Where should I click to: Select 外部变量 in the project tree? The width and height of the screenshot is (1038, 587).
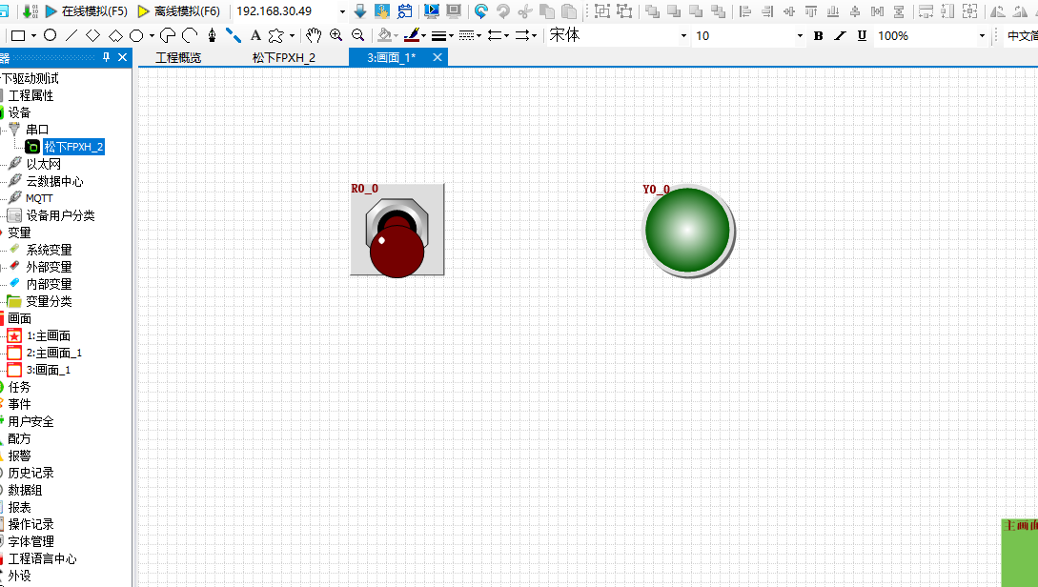[x=49, y=268]
